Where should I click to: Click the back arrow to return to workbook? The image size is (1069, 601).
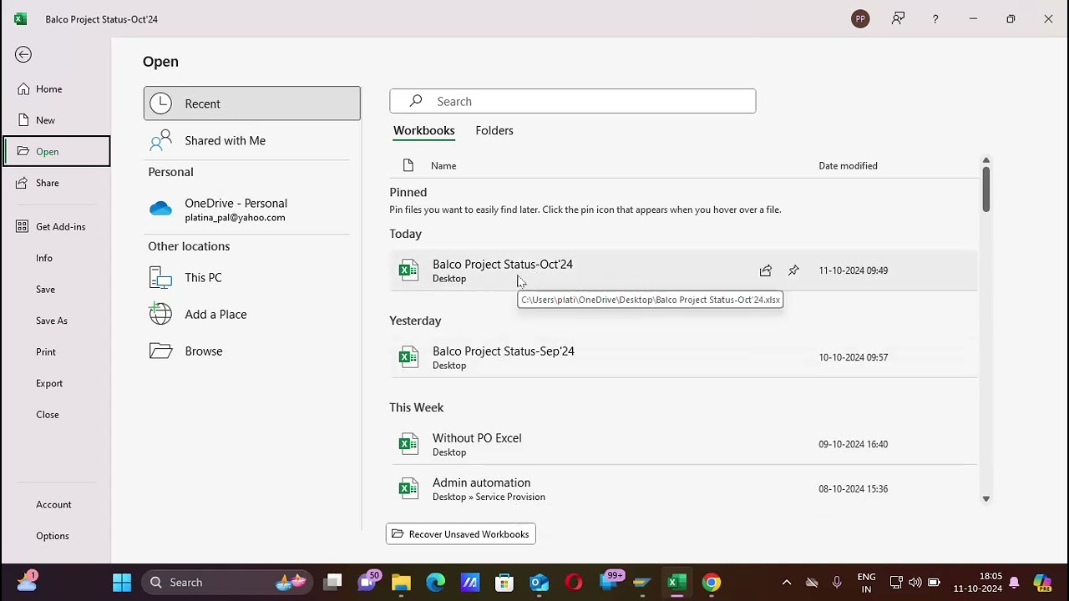tap(23, 55)
